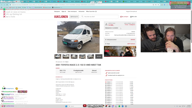Click the 12 000 bid row

119,85
